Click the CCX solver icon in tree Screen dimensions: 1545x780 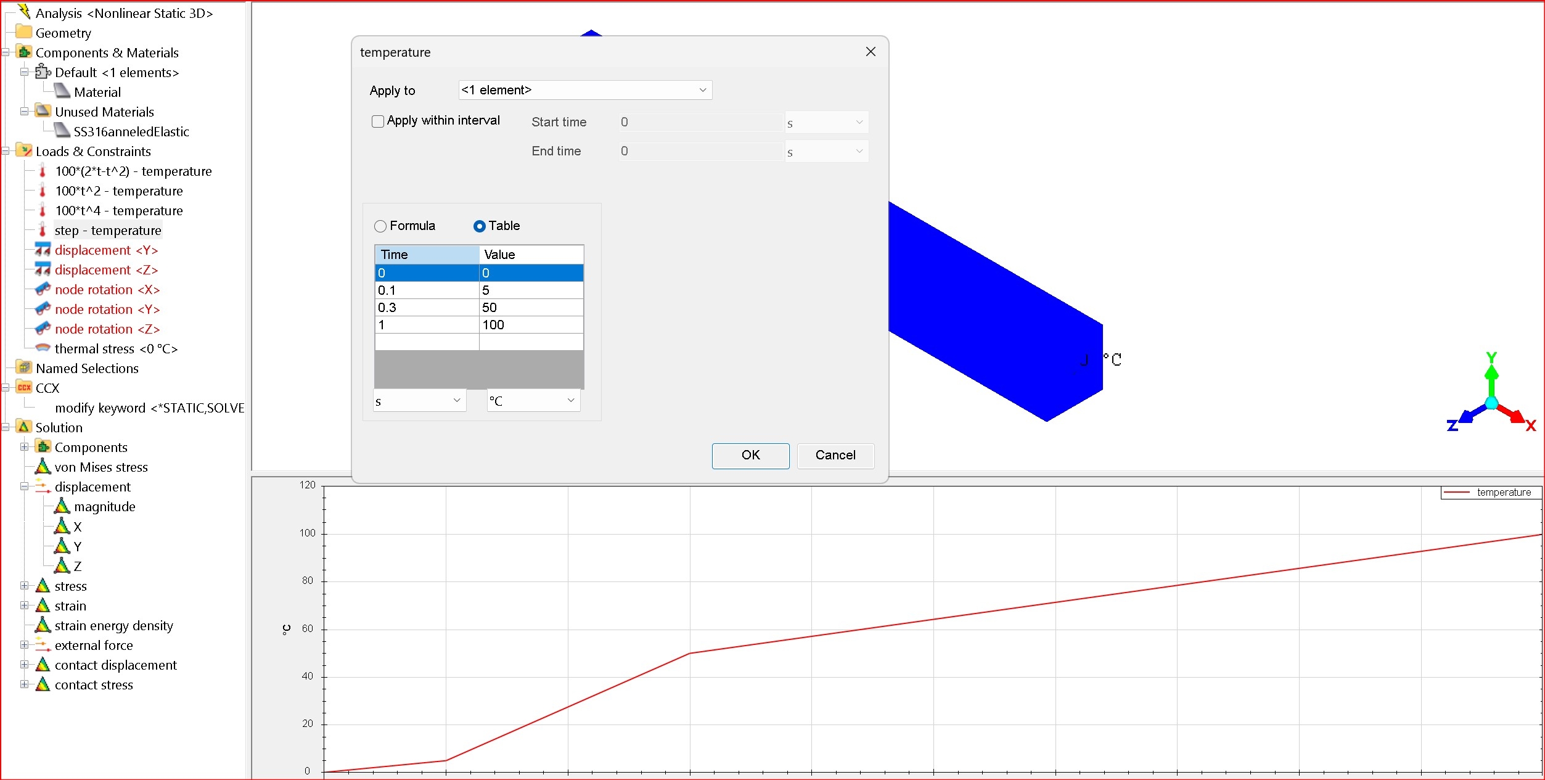(24, 388)
